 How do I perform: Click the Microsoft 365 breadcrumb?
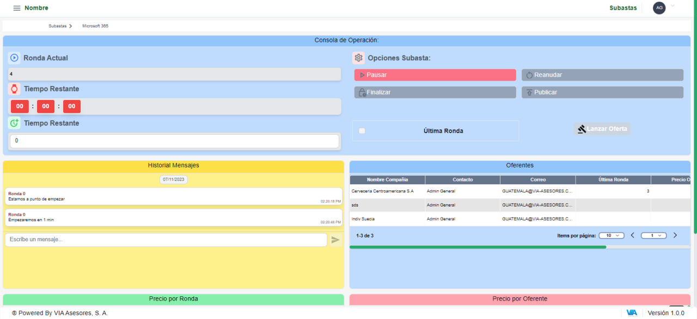click(x=95, y=26)
